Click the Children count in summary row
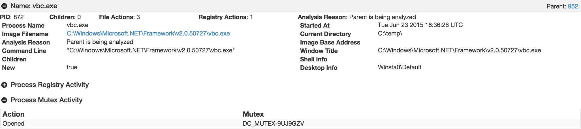Screen dimensions: 581x129 tap(79, 17)
